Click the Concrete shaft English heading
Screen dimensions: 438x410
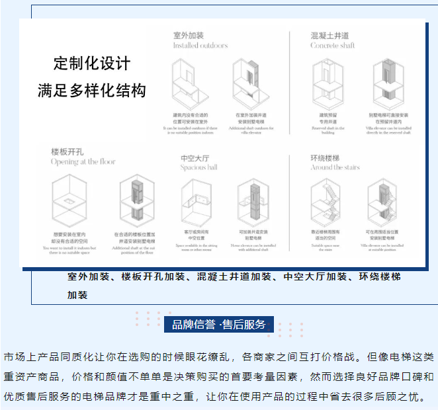[332, 46]
